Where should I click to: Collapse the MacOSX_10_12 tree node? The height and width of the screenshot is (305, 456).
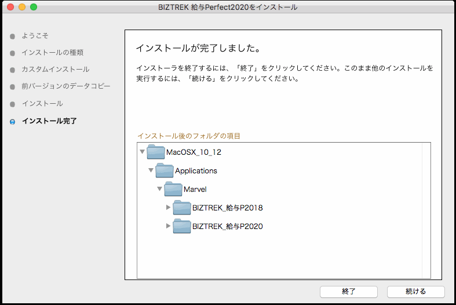tap(143, 152)
